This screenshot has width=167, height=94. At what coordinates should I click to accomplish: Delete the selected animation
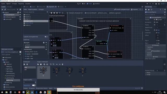[x=27, y=64]
